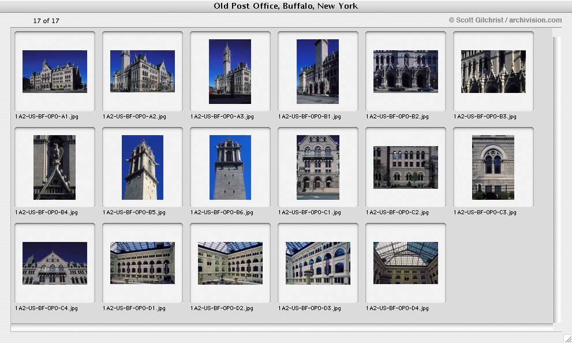This screenshot has height=343, width=572.
Task: Click filename label 1A2-US-BF-OPO-B1.jpg
Action: (310, 117)
